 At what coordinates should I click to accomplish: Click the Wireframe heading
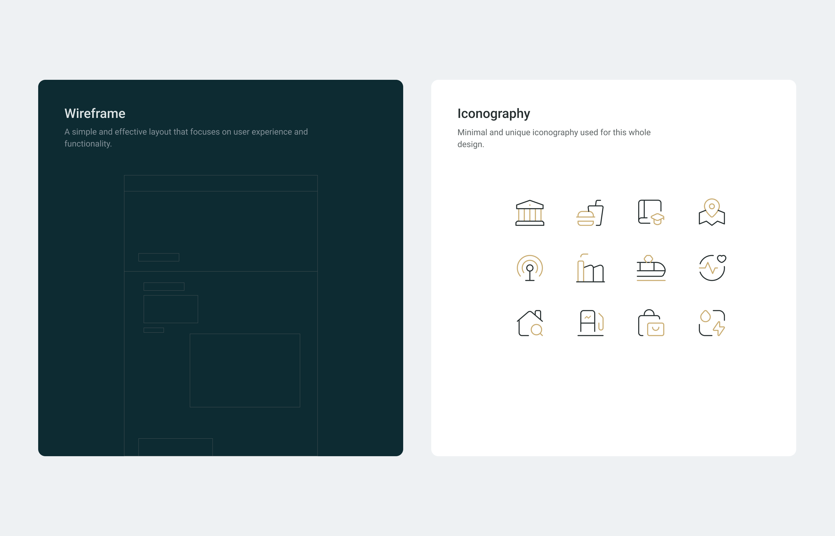(95, 113)
